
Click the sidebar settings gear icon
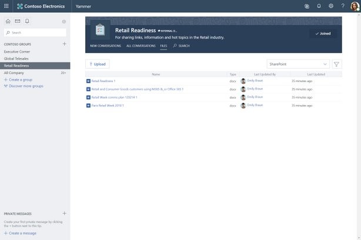(64, 21)
